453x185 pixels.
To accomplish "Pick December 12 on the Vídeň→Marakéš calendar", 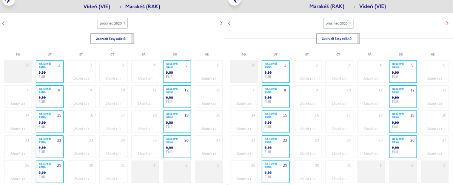I will coord(177,97).
